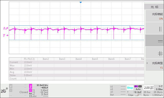Viewport: 164px width, 98px height.
Task: Click the trigger level T marker
Action: 6,36
